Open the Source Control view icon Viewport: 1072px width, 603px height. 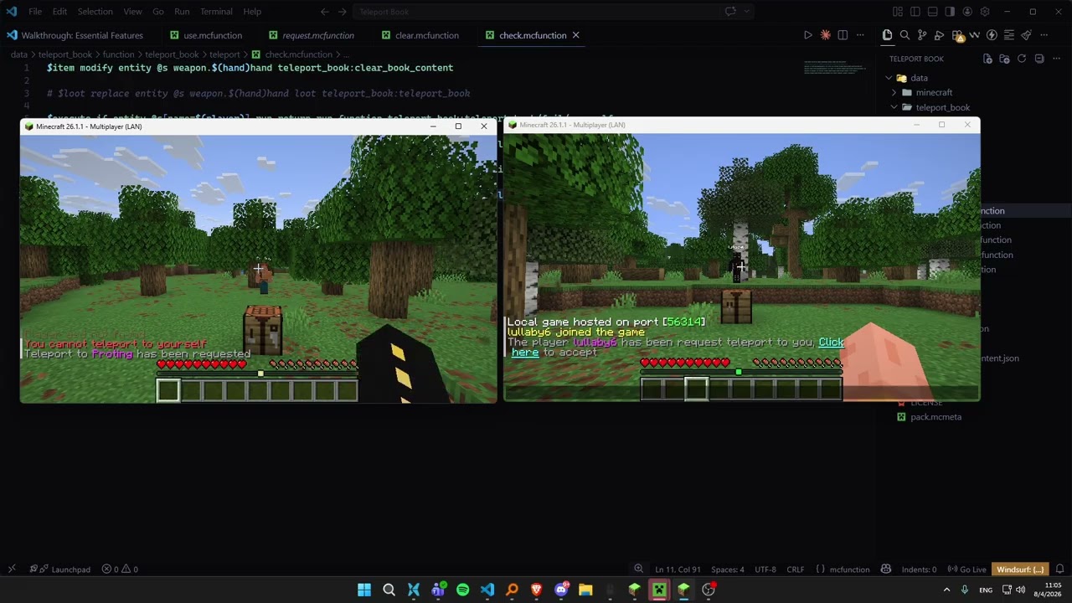coord(922,35)
